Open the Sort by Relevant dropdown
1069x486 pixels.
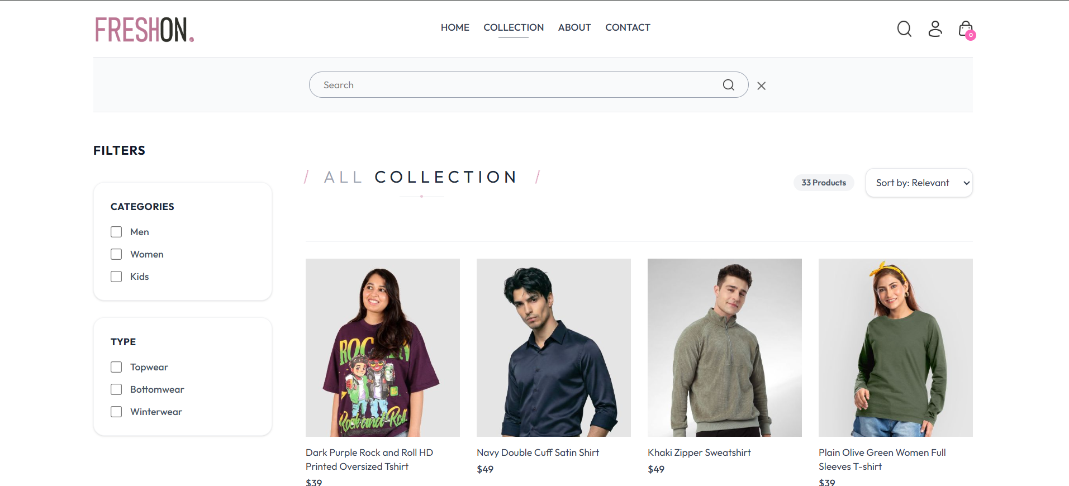[x=919, y=183]
